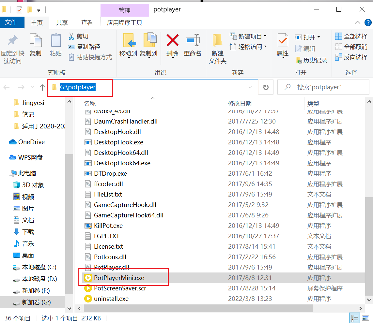Switch to the View (查看) tab

tap(87, 22)
